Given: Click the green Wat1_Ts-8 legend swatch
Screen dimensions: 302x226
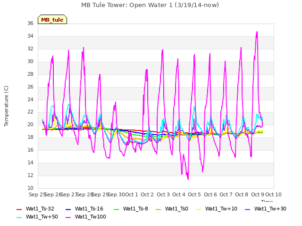Looking at the screenshot, I should click(x=117, y=209).
